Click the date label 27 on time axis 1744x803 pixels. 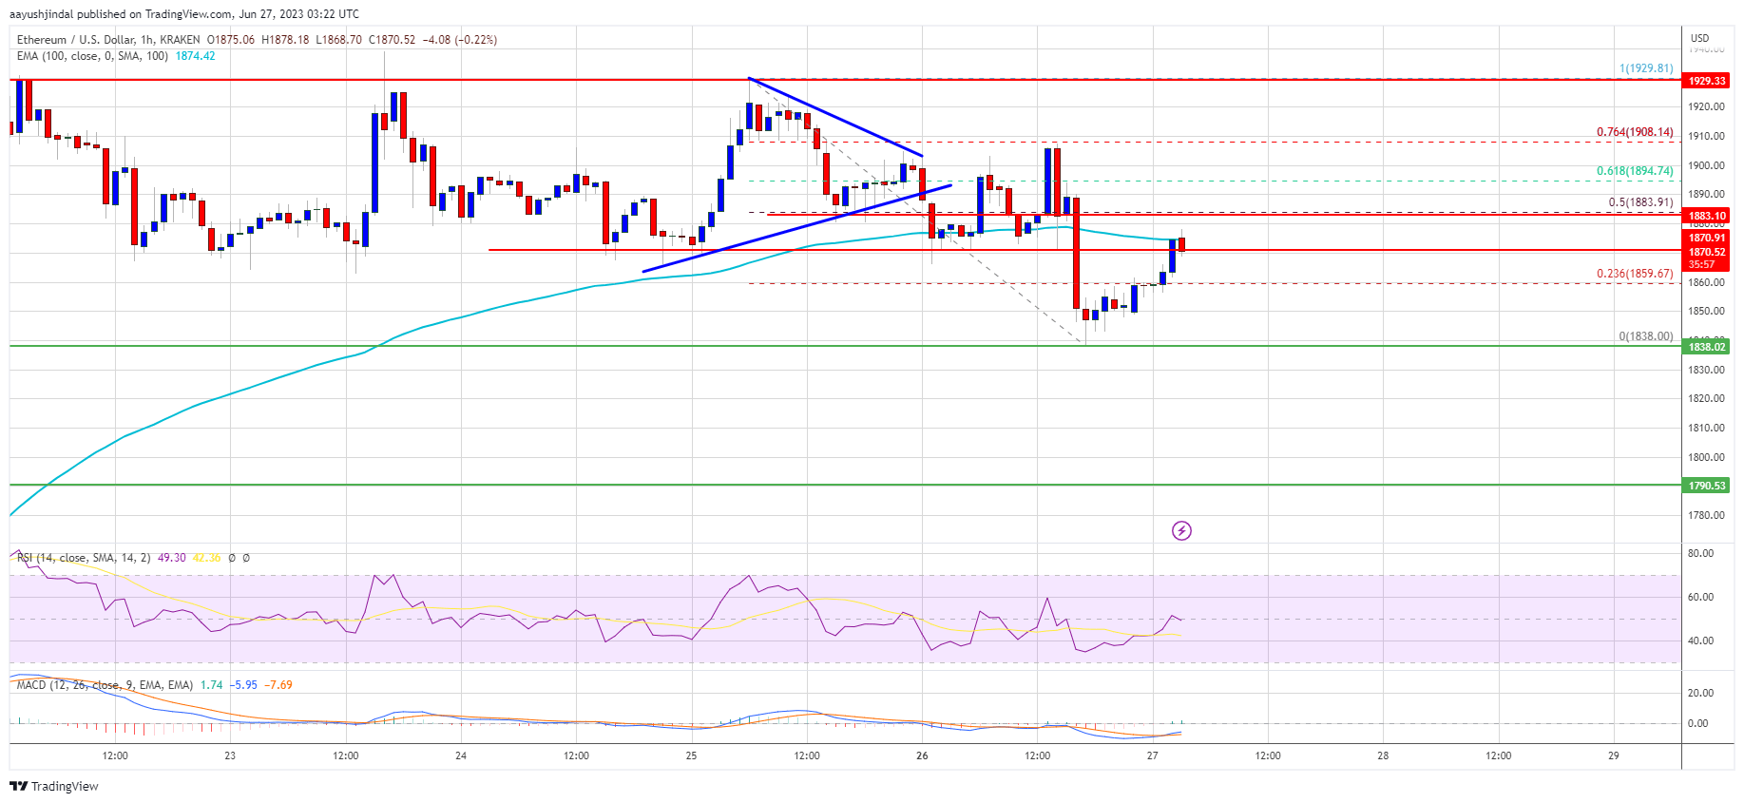[1152, 755]
